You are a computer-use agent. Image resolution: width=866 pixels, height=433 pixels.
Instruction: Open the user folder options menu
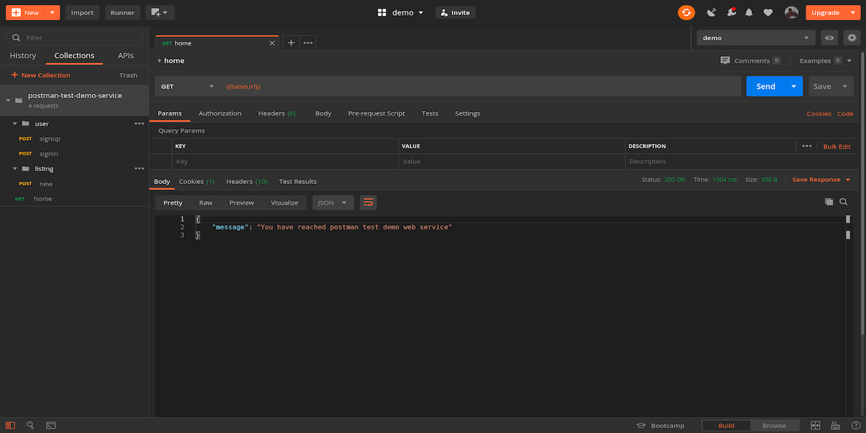[x=139, y=123]
